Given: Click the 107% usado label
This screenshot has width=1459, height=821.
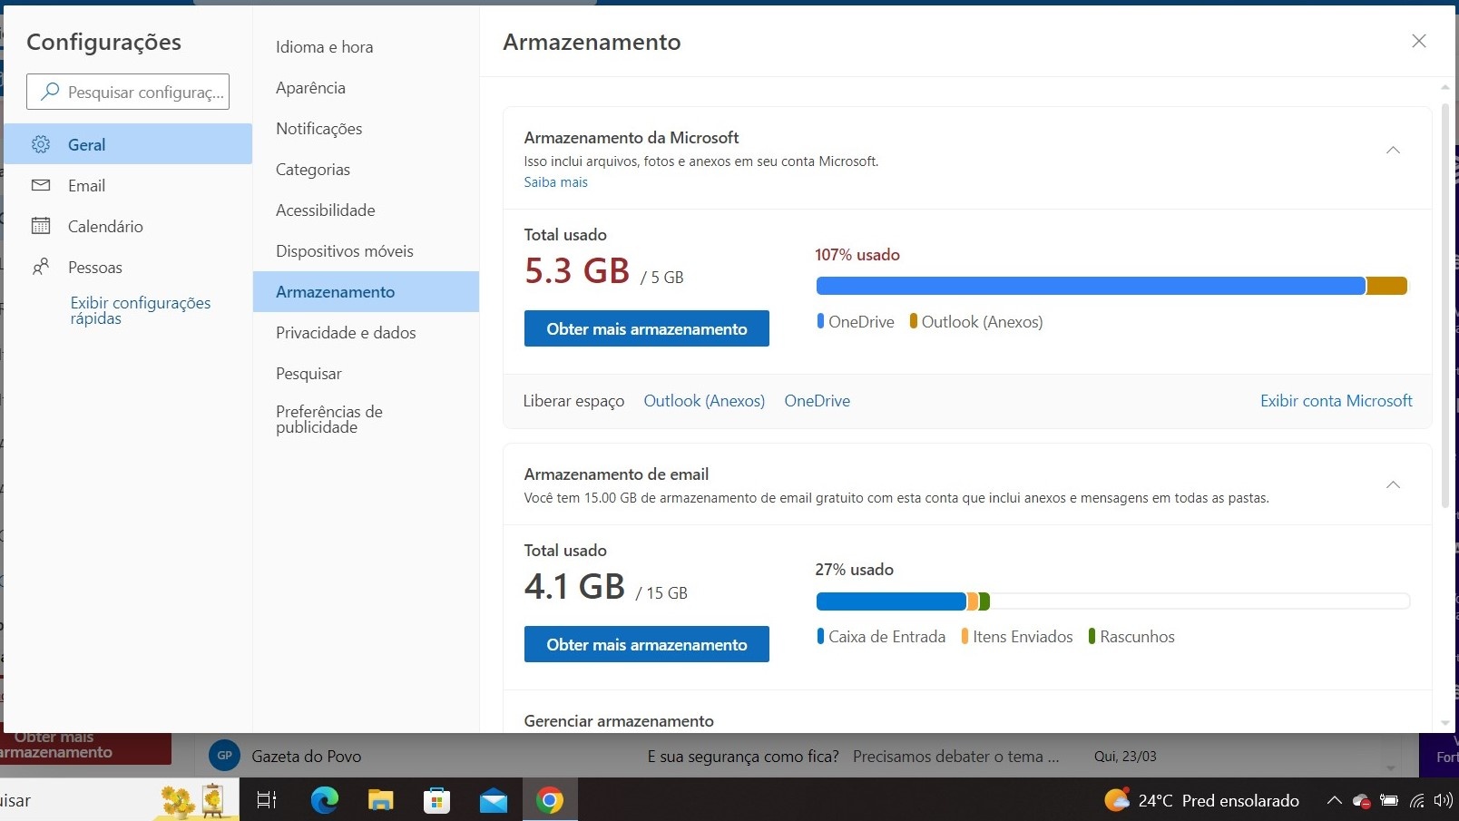Looking at the screenshot, I should tap(857, 255).
